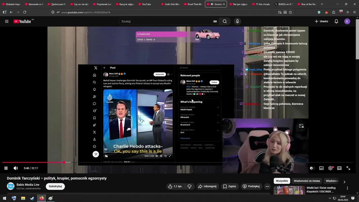Open the Firefox application menu
Screen dimensions: 359x202
[355, 12]
